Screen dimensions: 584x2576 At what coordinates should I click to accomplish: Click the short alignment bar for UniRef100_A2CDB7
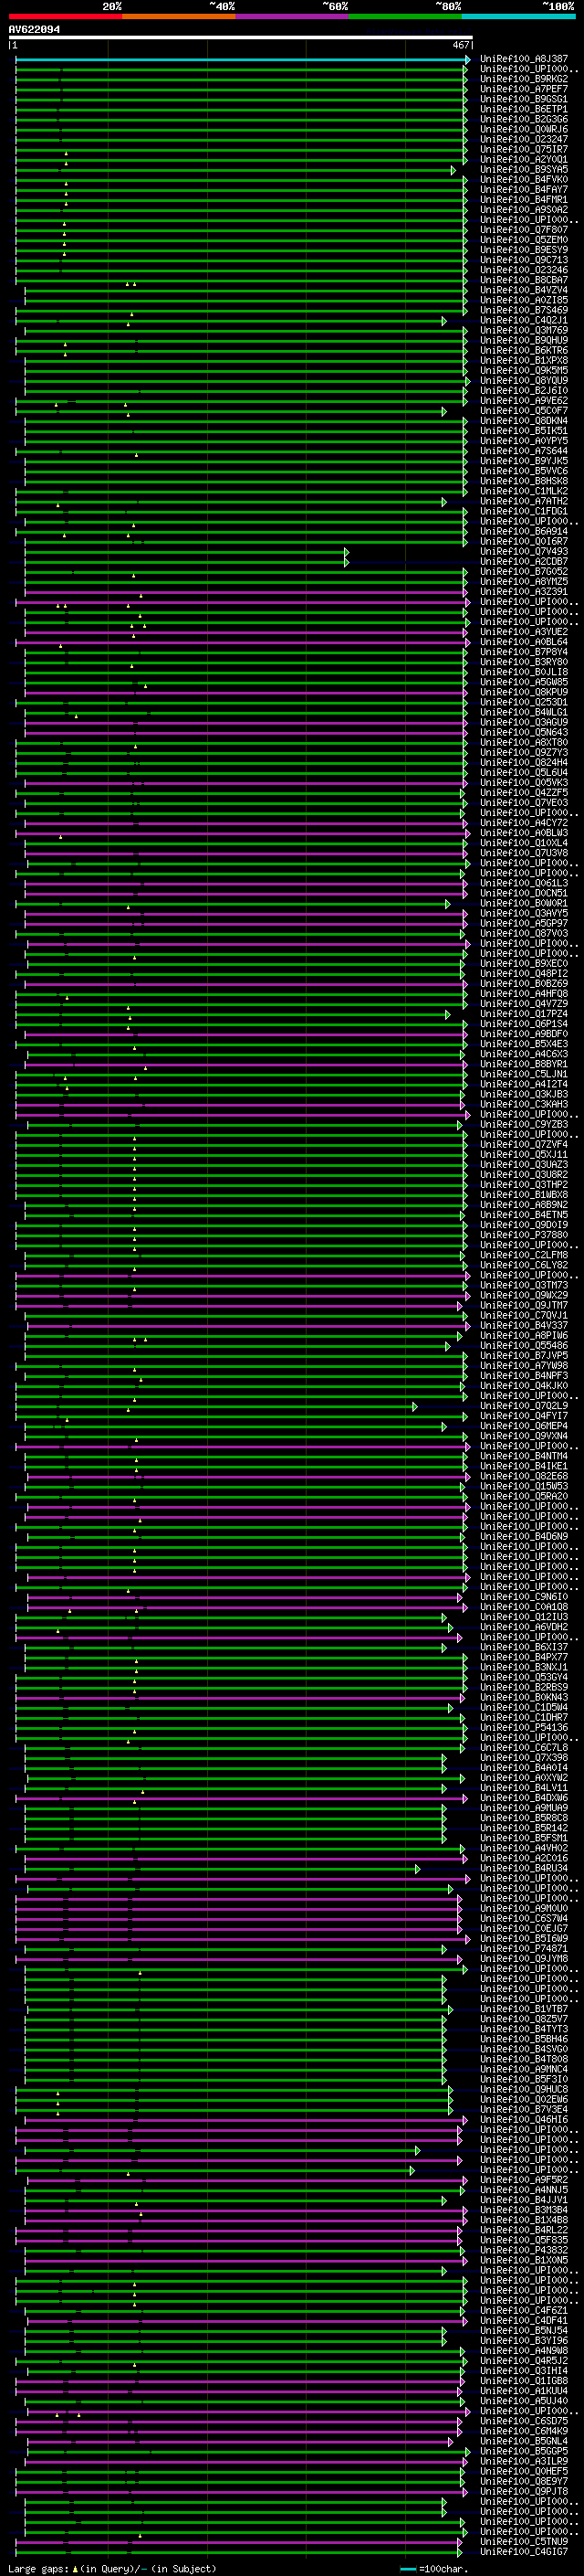(187, 562)
